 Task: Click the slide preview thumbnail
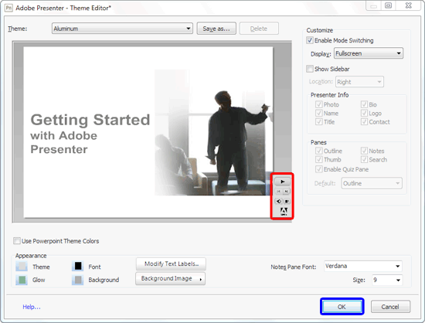click(148, 132)
